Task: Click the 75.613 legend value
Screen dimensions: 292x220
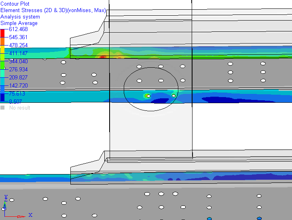Action: 17,93
